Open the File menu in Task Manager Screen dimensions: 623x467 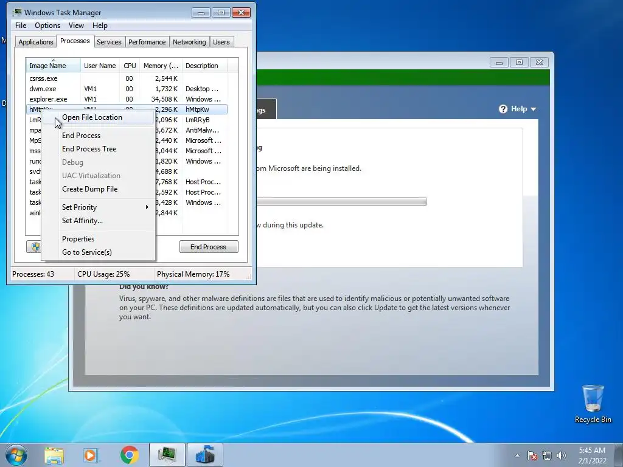21,26
